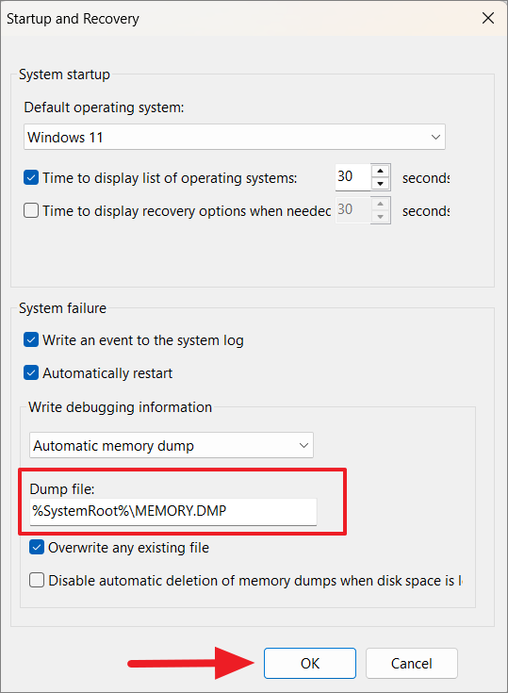The width and height of the screenshot is (508, 693).
Task: Click the chevron arrow on Windows 11 combo box
Action: coord(435,137)
